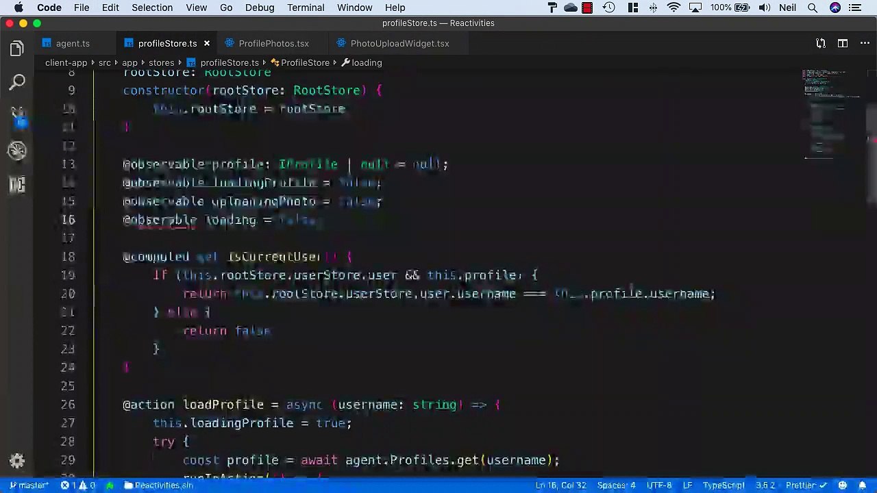877x493 pixels.
Task: Open the Wi-Fi menu
Action: click(674, 8)
